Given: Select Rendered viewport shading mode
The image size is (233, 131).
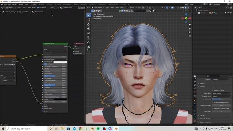Looking at the screenshot, I should [x=188, y=7].
